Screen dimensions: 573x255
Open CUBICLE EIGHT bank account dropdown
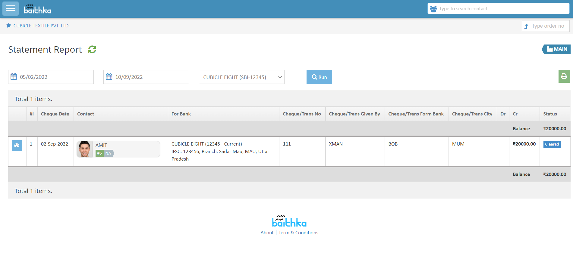click(242, 77)
